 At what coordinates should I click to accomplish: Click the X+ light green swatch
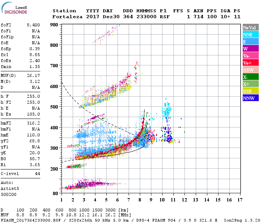(x=251, y=84)
